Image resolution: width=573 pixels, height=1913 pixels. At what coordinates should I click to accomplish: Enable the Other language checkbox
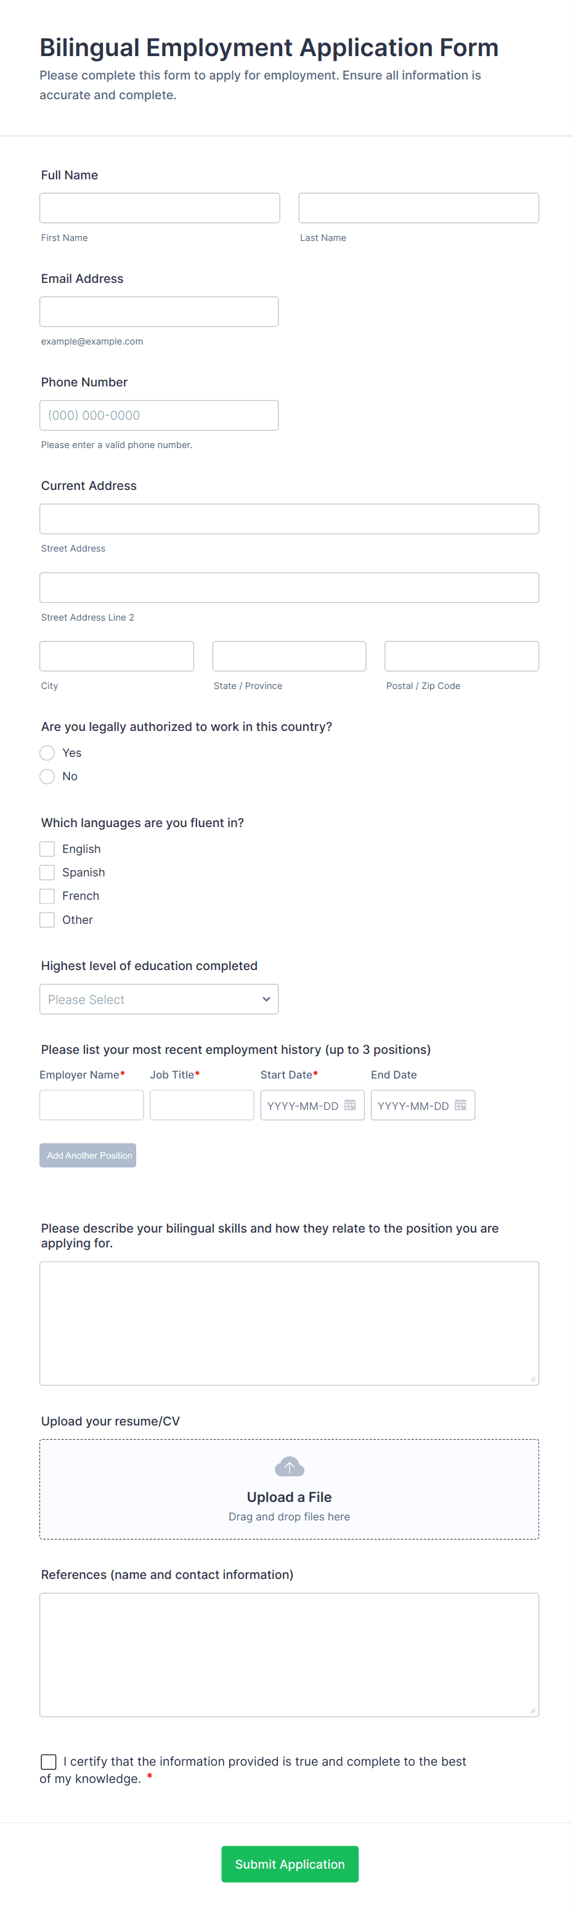click(47, 920)
